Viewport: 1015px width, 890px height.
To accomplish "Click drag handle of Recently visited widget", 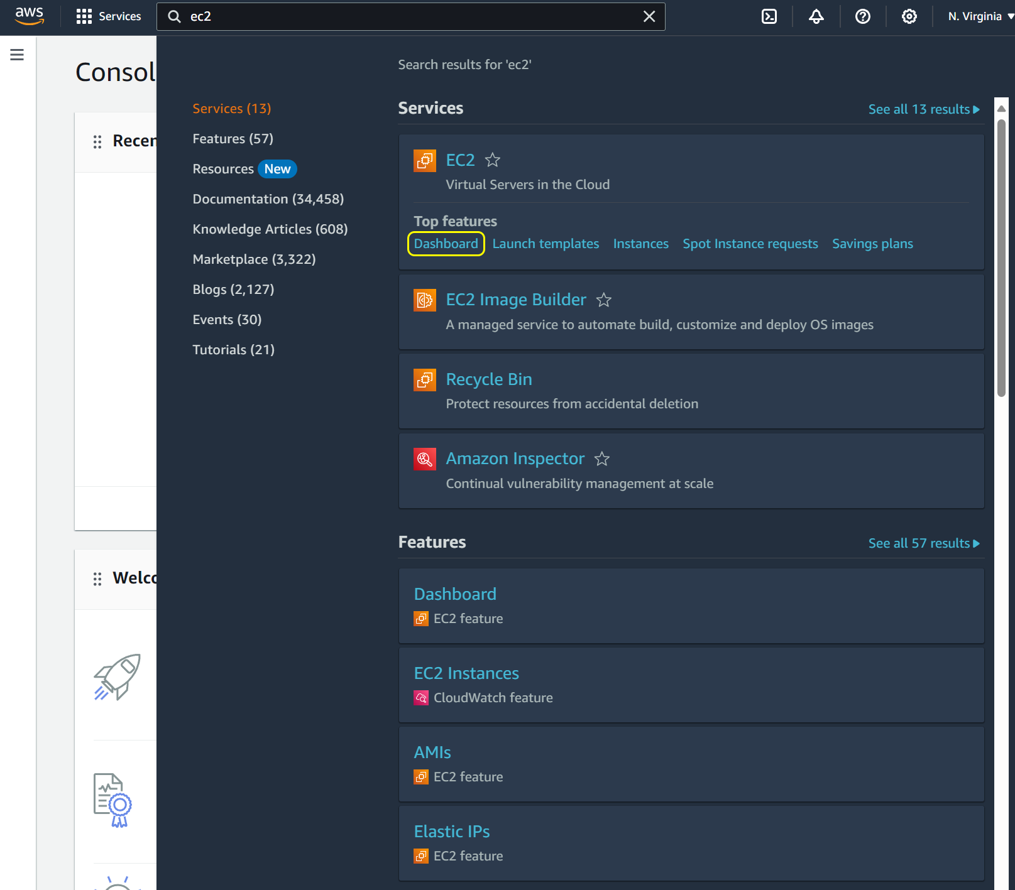I will [x=97, y=142].
